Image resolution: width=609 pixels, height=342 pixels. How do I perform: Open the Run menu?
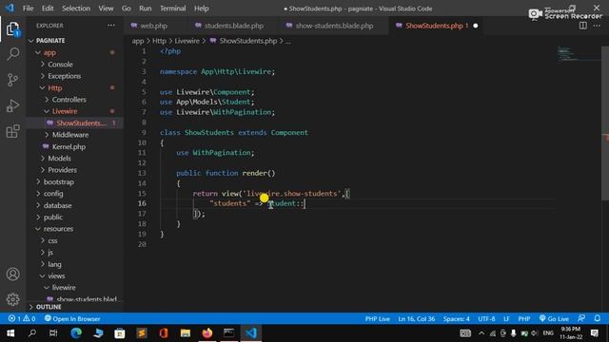[x=146, y=9]
